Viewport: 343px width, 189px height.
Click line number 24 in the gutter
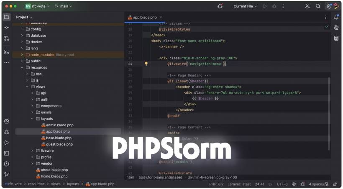130,64
